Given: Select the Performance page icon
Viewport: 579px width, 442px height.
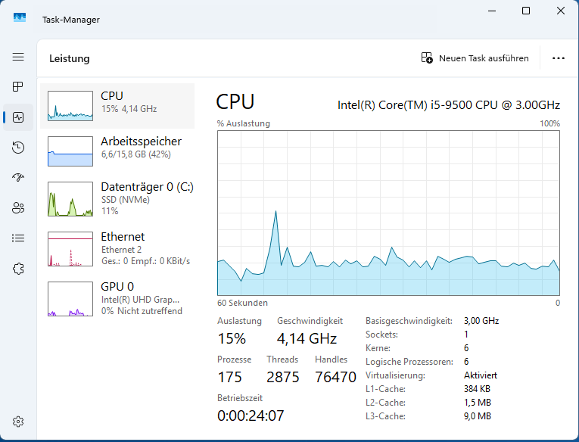Looking at the screenshot, I should click(18, 117).
